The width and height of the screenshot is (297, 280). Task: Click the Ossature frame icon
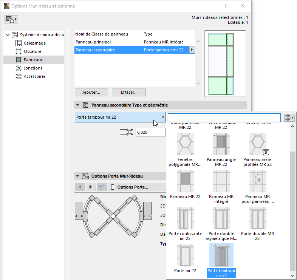pos(19,51)
